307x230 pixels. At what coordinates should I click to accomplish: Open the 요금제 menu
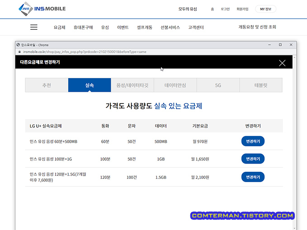click(x=60, y=28)
